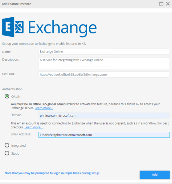Click the EWS URL input field
Image resolution: width=172 pixels, height=184 pixels.
point(104,75)
